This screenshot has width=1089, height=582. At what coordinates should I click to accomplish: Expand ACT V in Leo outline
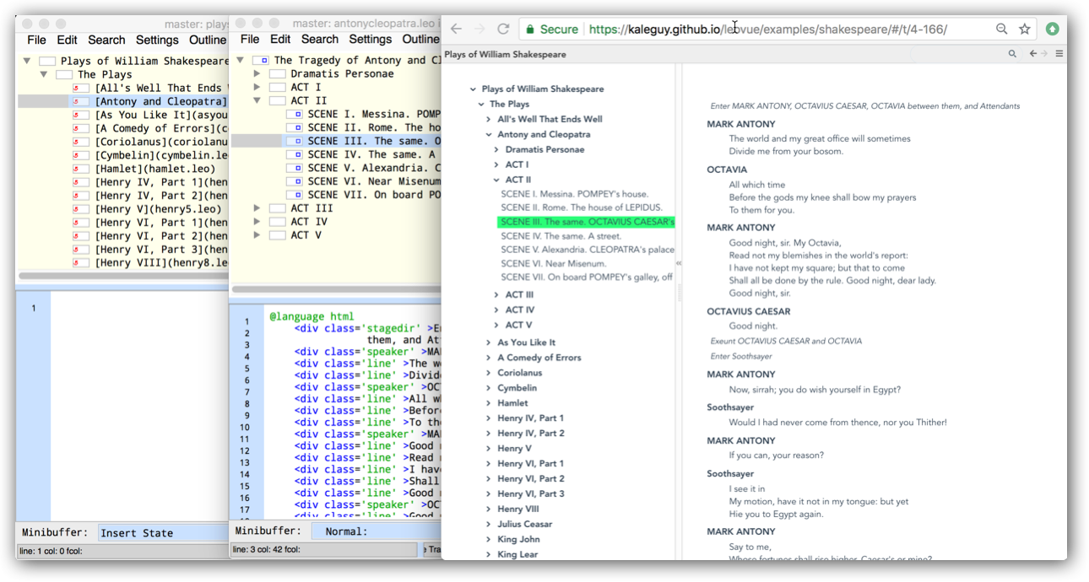tap(257, 235)
